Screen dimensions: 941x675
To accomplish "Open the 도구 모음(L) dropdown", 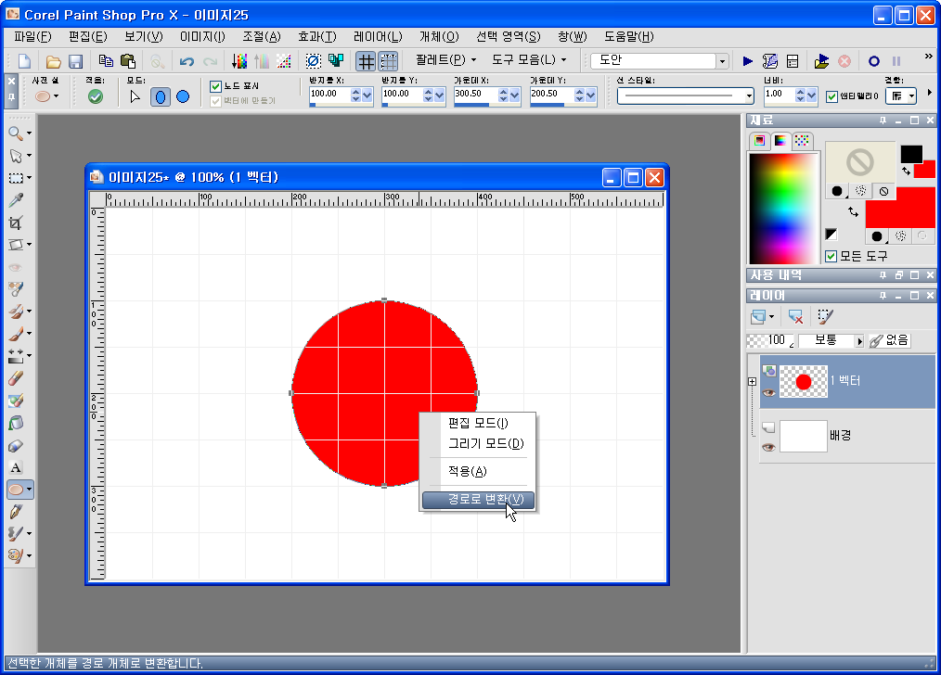I will (x=529, y=60).
